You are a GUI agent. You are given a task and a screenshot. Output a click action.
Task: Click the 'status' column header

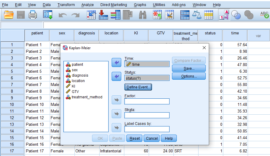click(210, 36)
